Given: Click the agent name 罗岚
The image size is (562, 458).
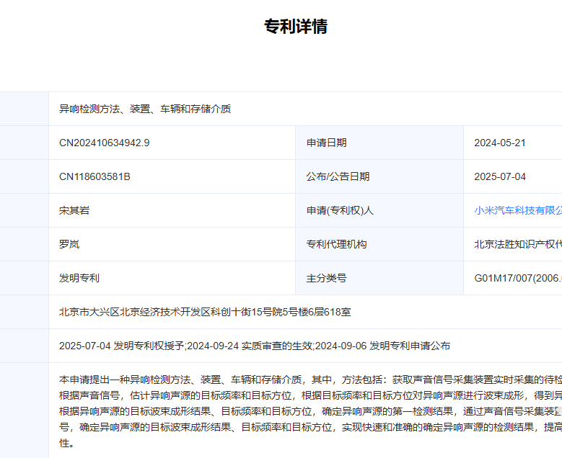Looking at the screenshot, I should tap(69, 244).
